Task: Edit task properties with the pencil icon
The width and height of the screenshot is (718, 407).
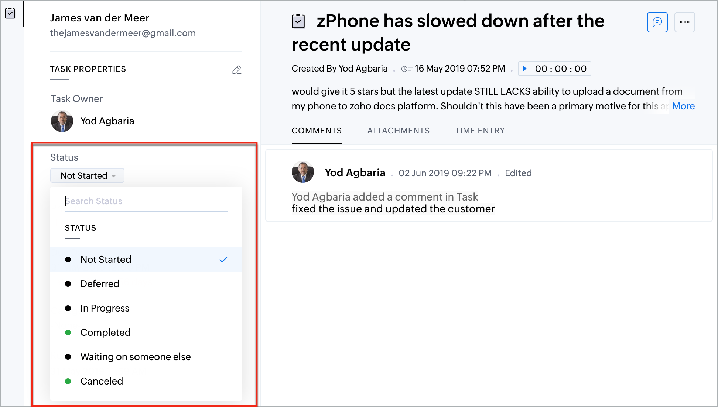Action: [x=237, y=70]
